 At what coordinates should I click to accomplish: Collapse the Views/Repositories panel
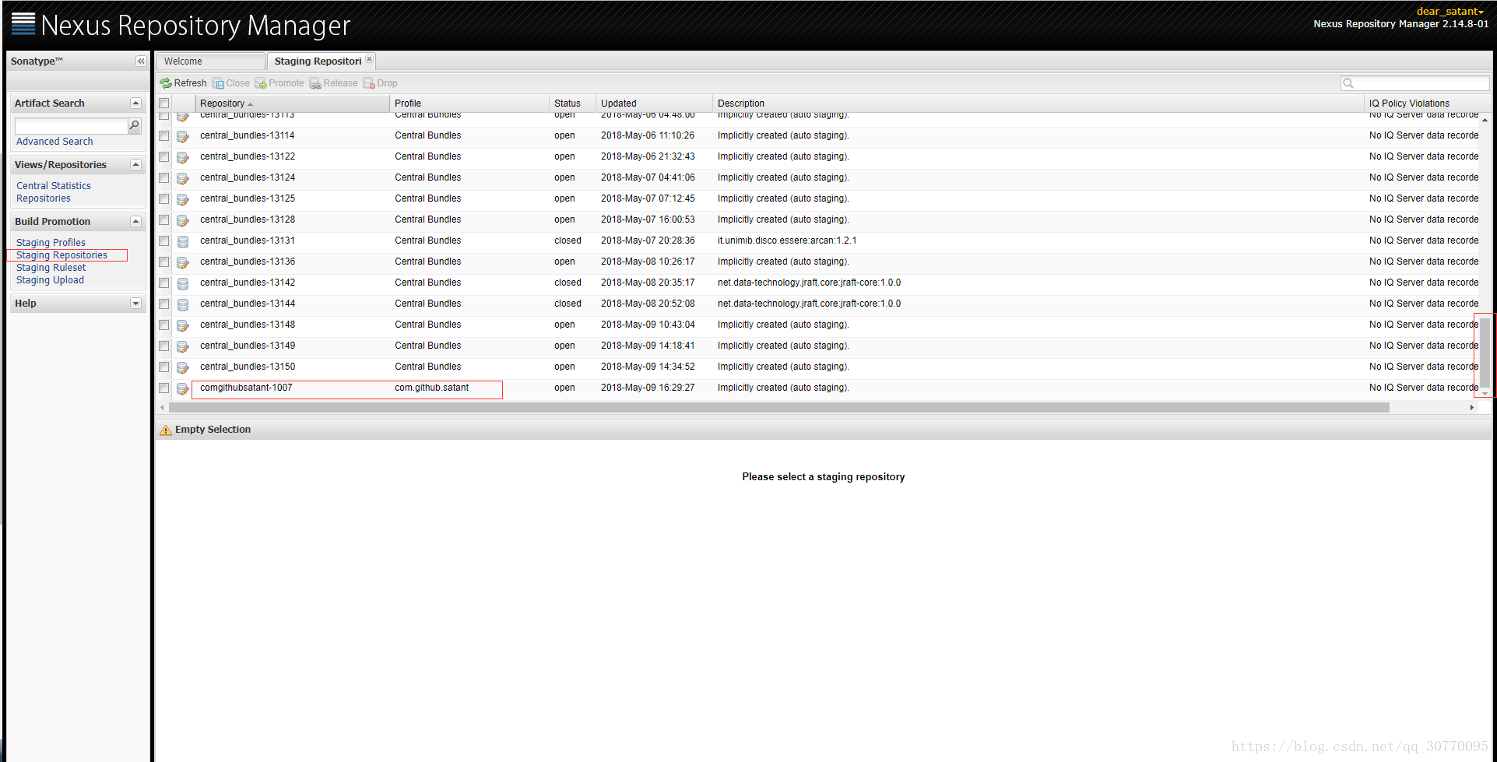135,165
